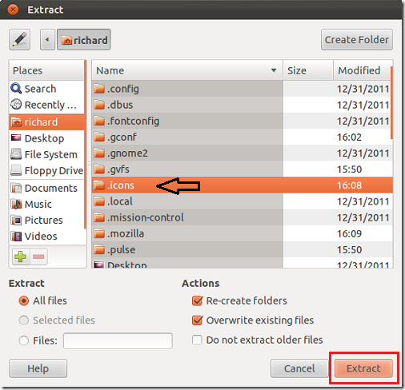Click the Create Folder button

click(357, 40)
